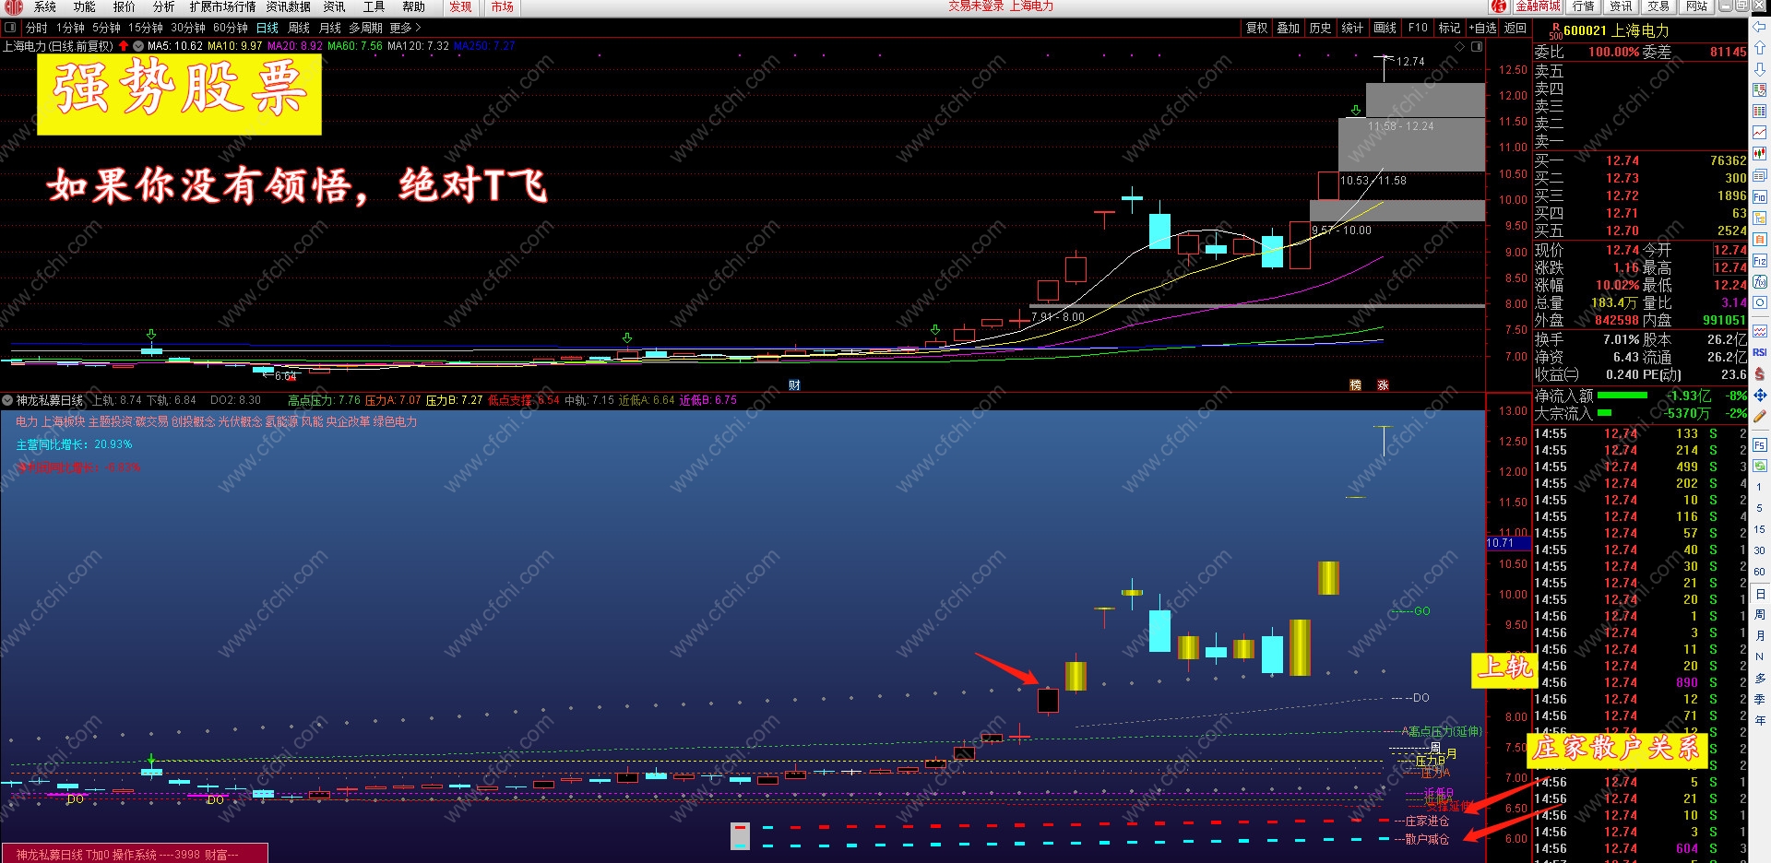The width and height of the screenshot is (1771, 863).
Task: Click the red up arrow next to 上海电力 title
Action: 124,45
